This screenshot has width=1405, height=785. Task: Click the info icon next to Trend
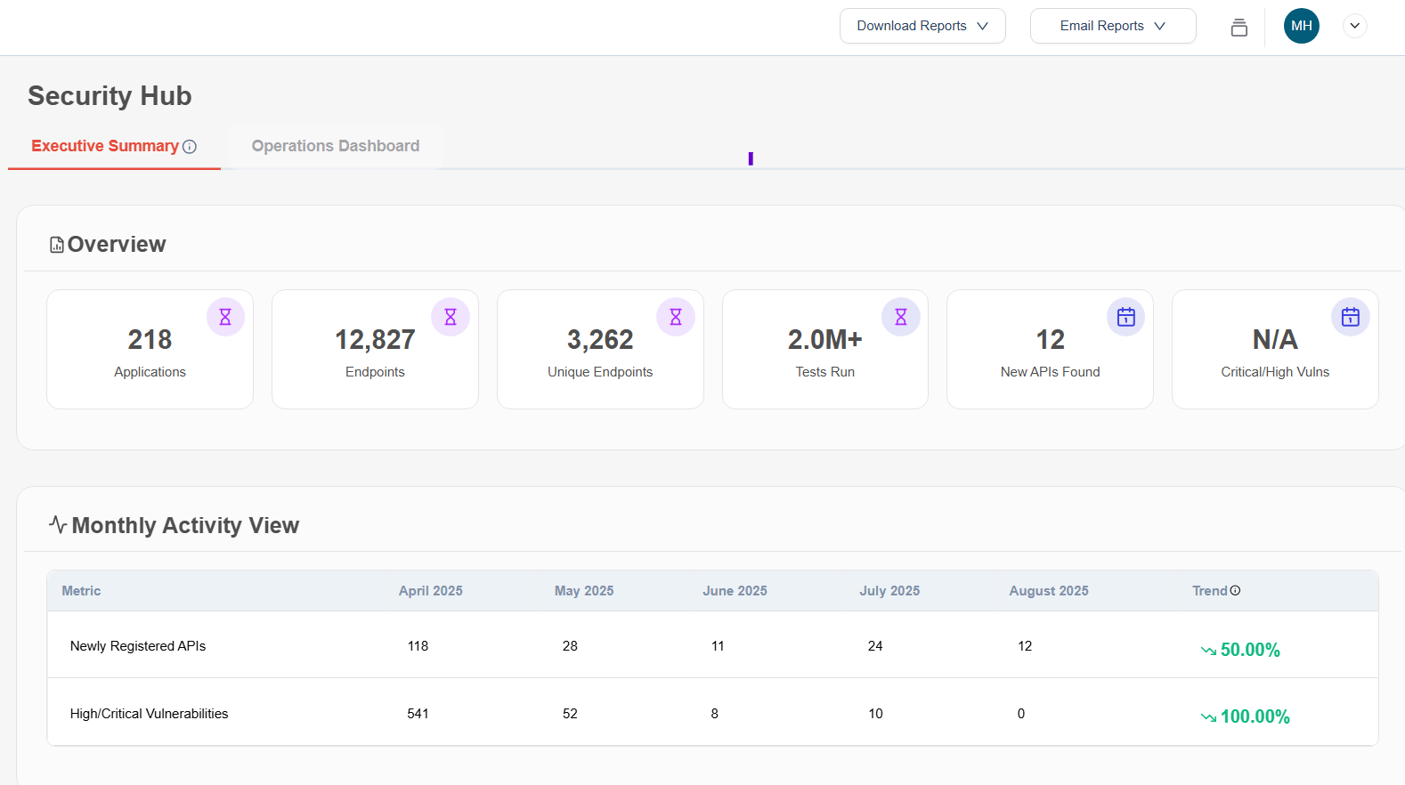pos(1235,591)
